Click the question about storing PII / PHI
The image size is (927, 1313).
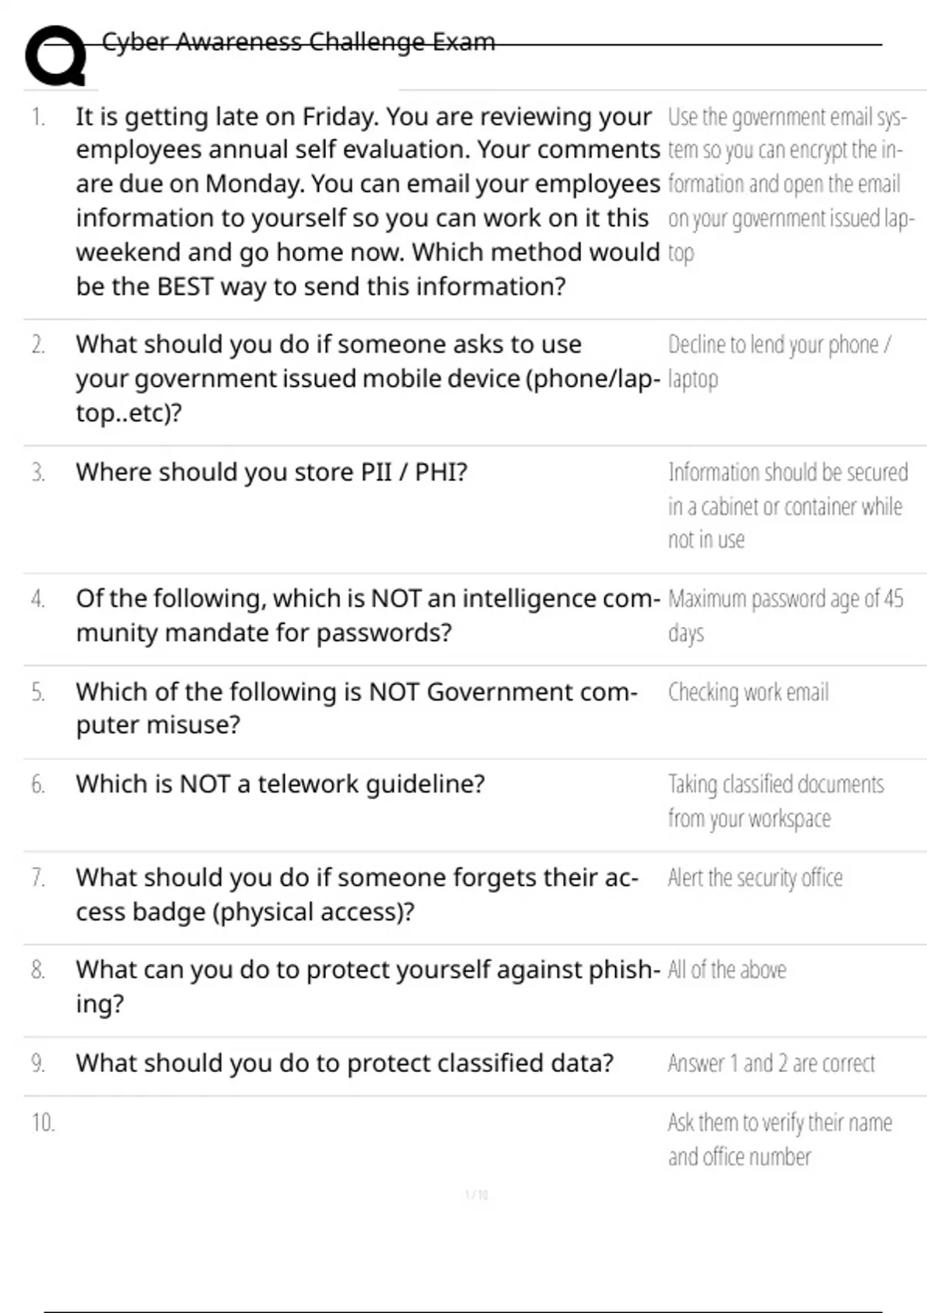(x=271, y=472)
